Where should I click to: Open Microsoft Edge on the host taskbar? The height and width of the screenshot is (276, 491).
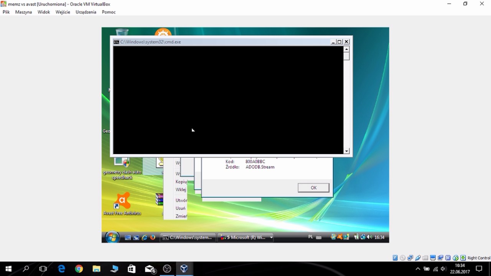pos(61,269)
